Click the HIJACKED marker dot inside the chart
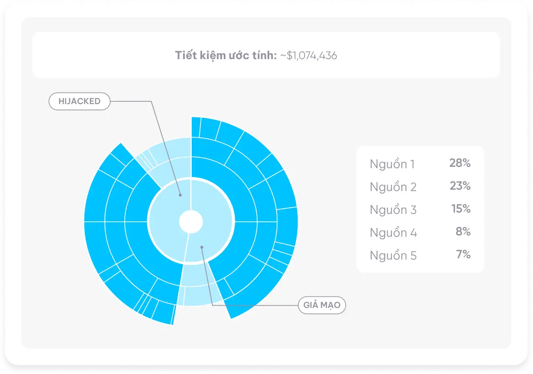The image size is (533, 374). pyautogui.click(x=180, y=195)
